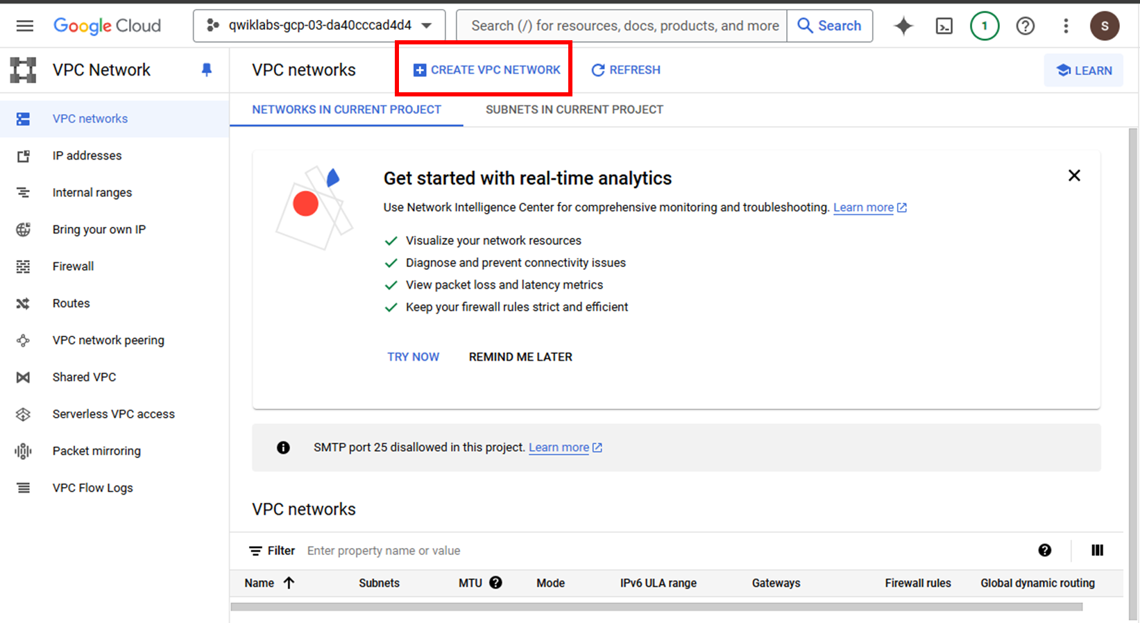The image size is (1140, 623).
Task: Dismiss the real-time analytics banner
Action: coord(1074,176)
